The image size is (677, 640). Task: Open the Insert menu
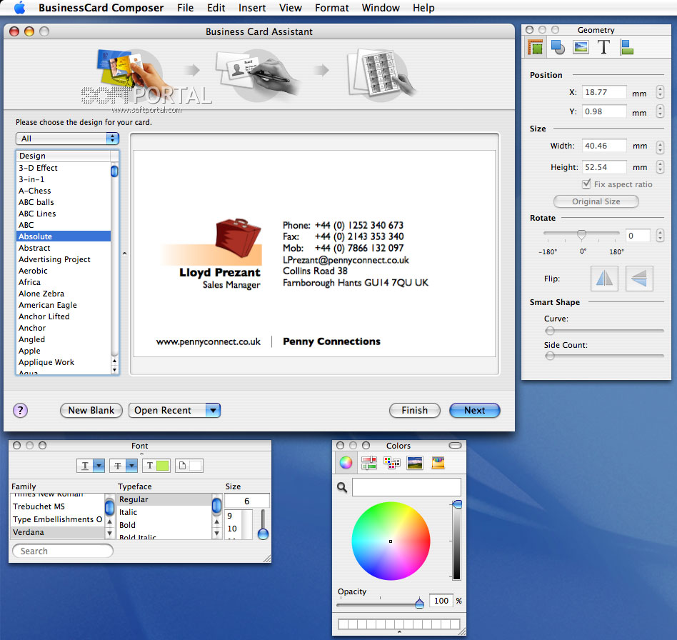(x=252, y=8)
